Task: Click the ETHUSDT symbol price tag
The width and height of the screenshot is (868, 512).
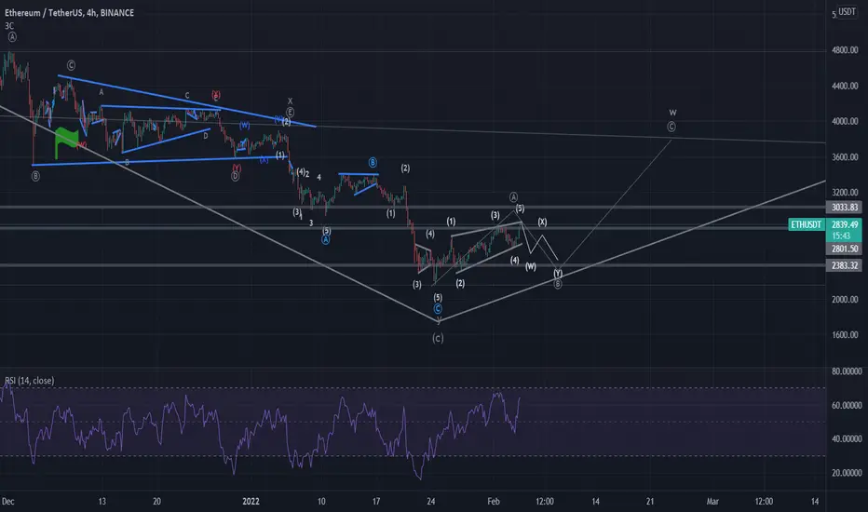Action: coord(806,224)
